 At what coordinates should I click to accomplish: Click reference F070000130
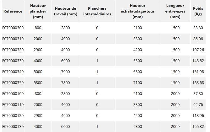click(x=13, y=127)
